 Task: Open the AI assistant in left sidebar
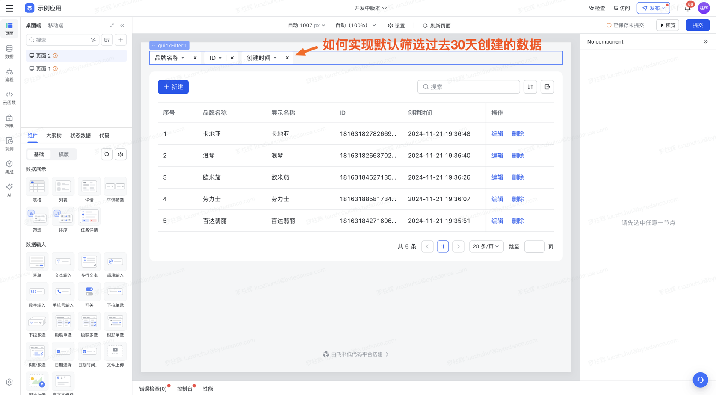point(9,190)
